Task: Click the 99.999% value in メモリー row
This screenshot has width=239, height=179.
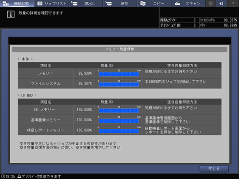Action: (x=85, y=73)
